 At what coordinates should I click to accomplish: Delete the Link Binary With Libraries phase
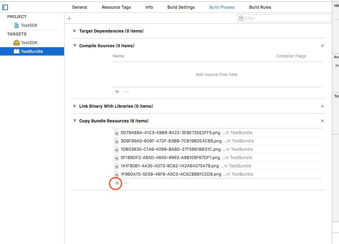click(322, 106)
